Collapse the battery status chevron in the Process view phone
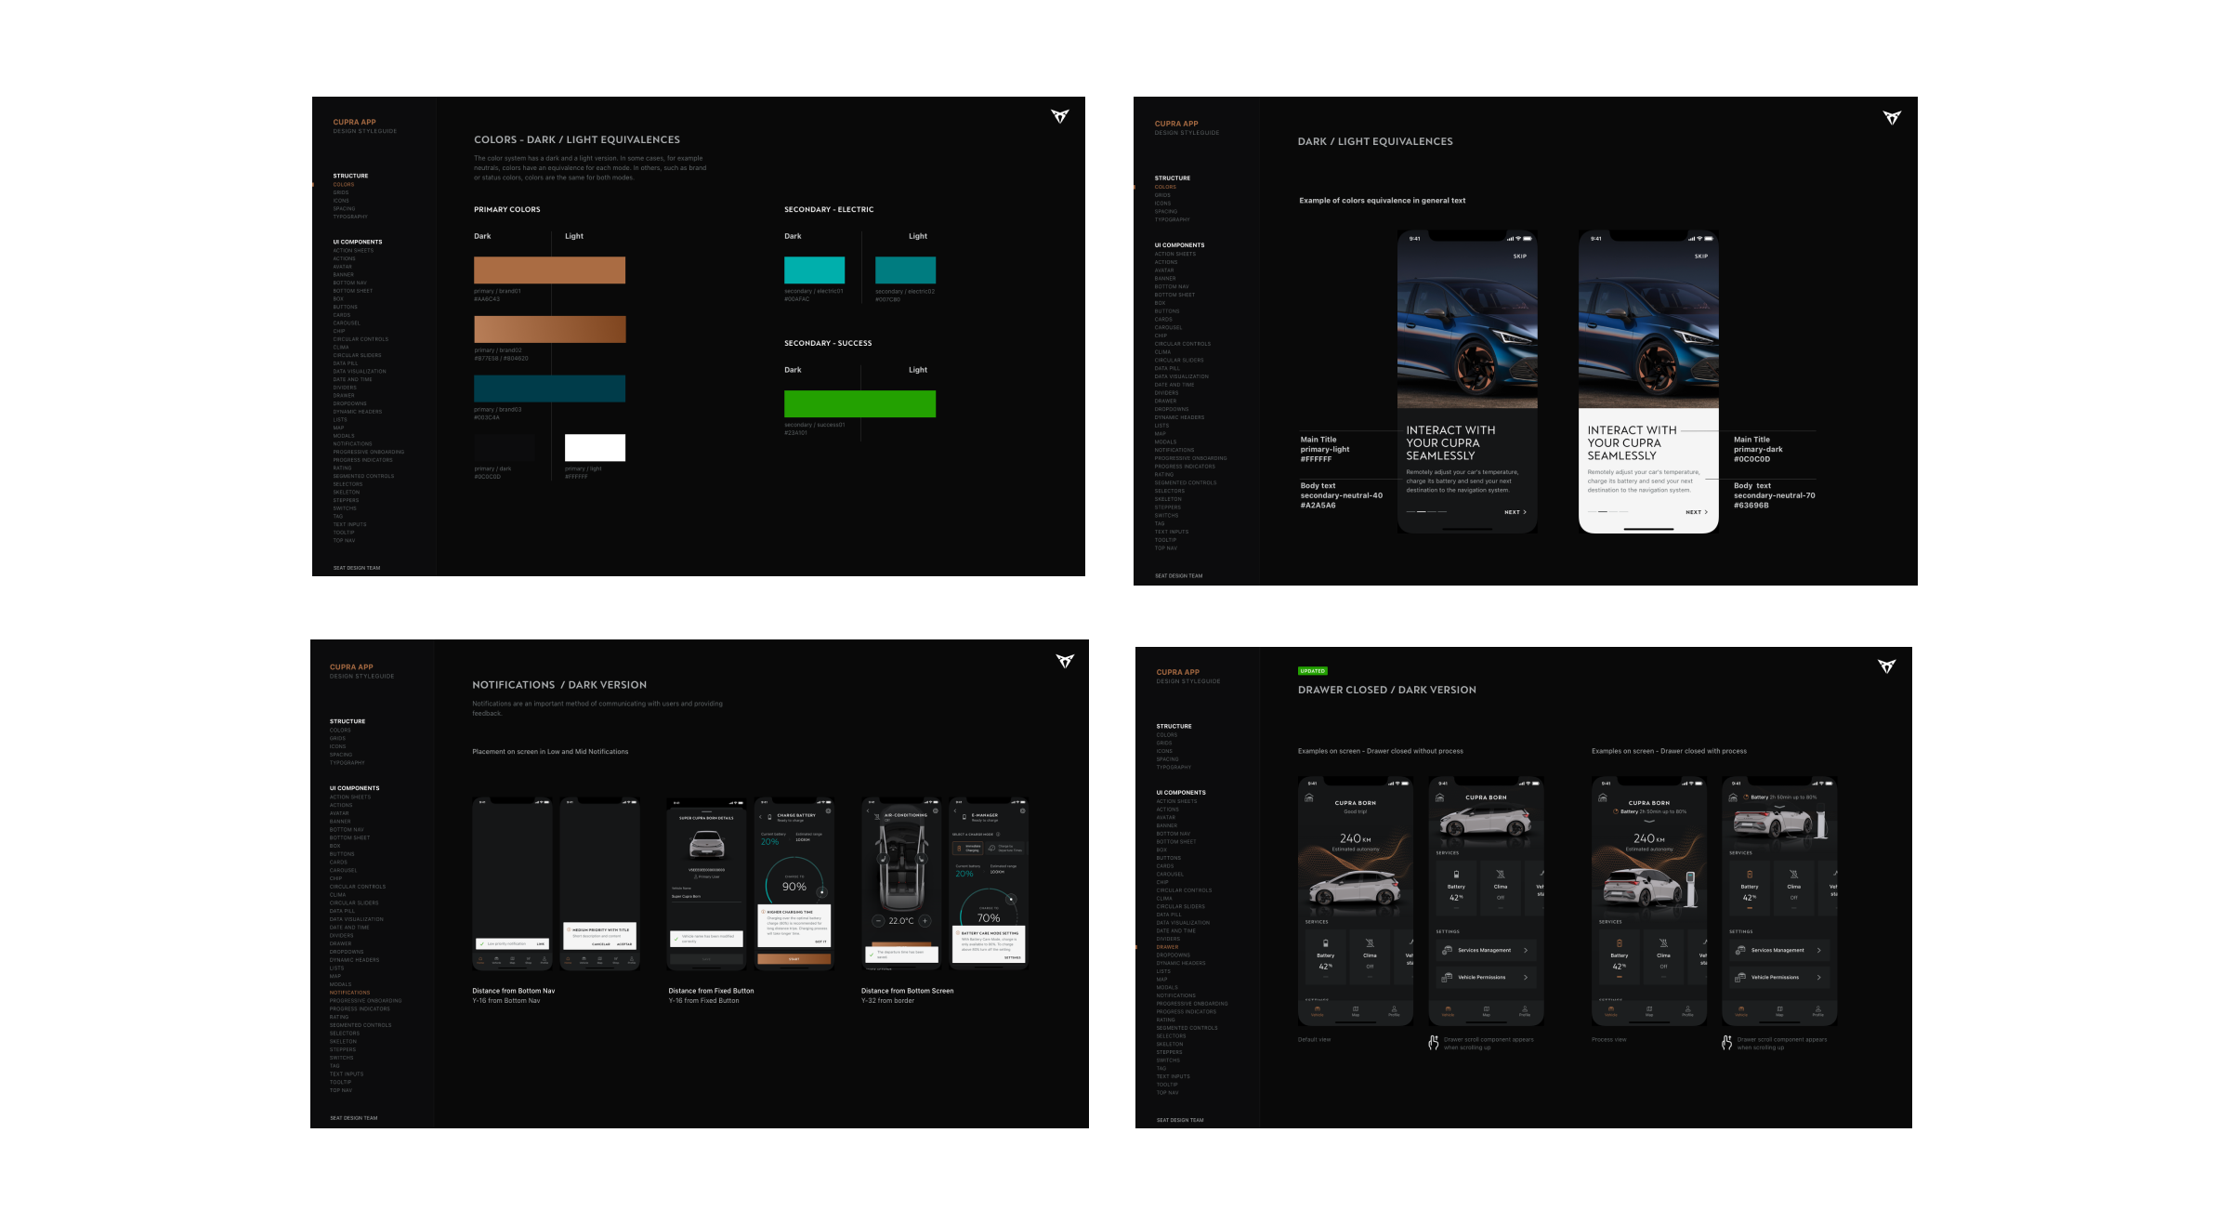2230x1225 pixels. 1649,821
